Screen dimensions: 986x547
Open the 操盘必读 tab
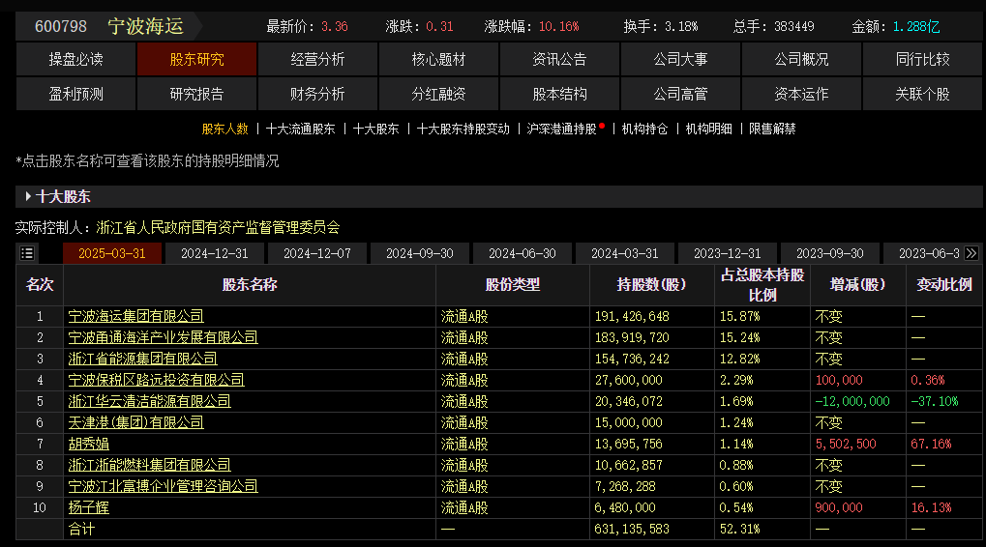pyautogui.click(x=76, y=59)
